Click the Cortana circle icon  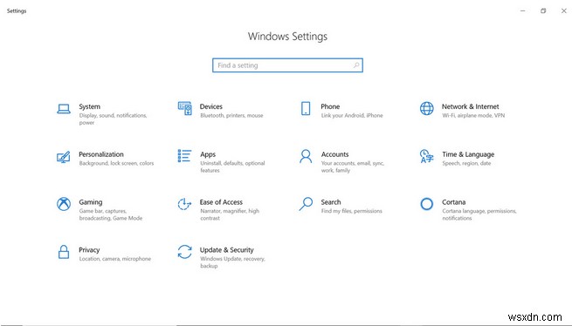(426, 204)
